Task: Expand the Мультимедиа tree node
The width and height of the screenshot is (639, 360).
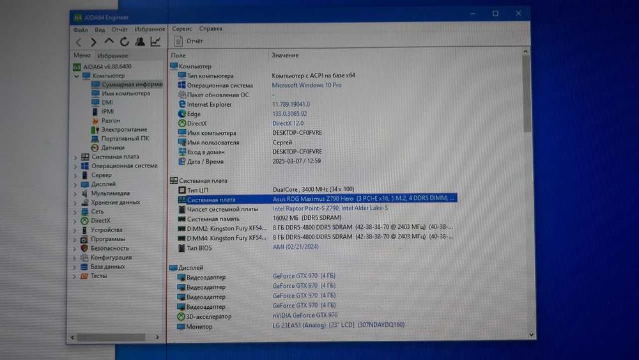Action: tap(75, 194)
